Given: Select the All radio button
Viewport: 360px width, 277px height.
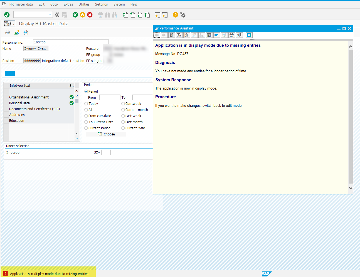Looking at the screenshot, I should (x=86, y=110).
